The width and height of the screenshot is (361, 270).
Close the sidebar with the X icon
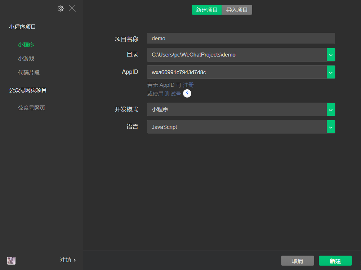click(x=72, y=8)
